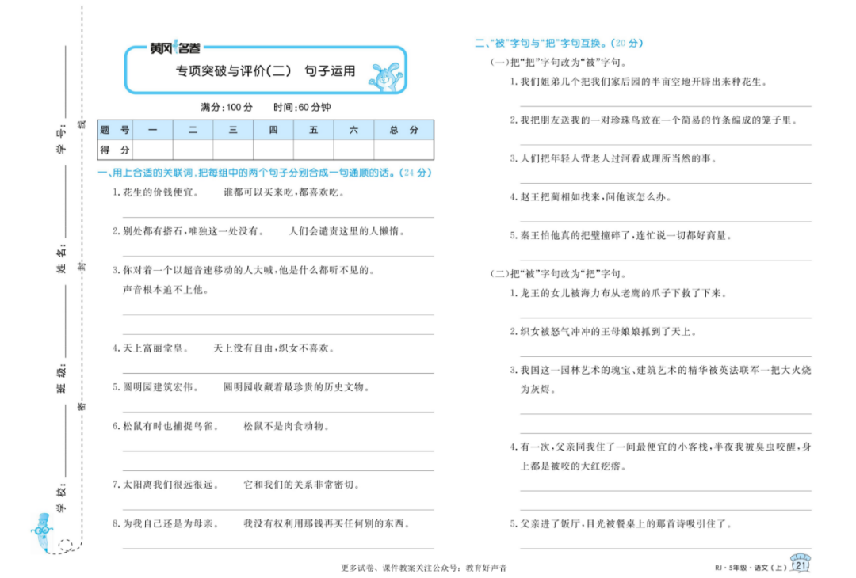Click the 得分 row label cell
The height and width of the screenshot is (578, 856).
[115, 150]
